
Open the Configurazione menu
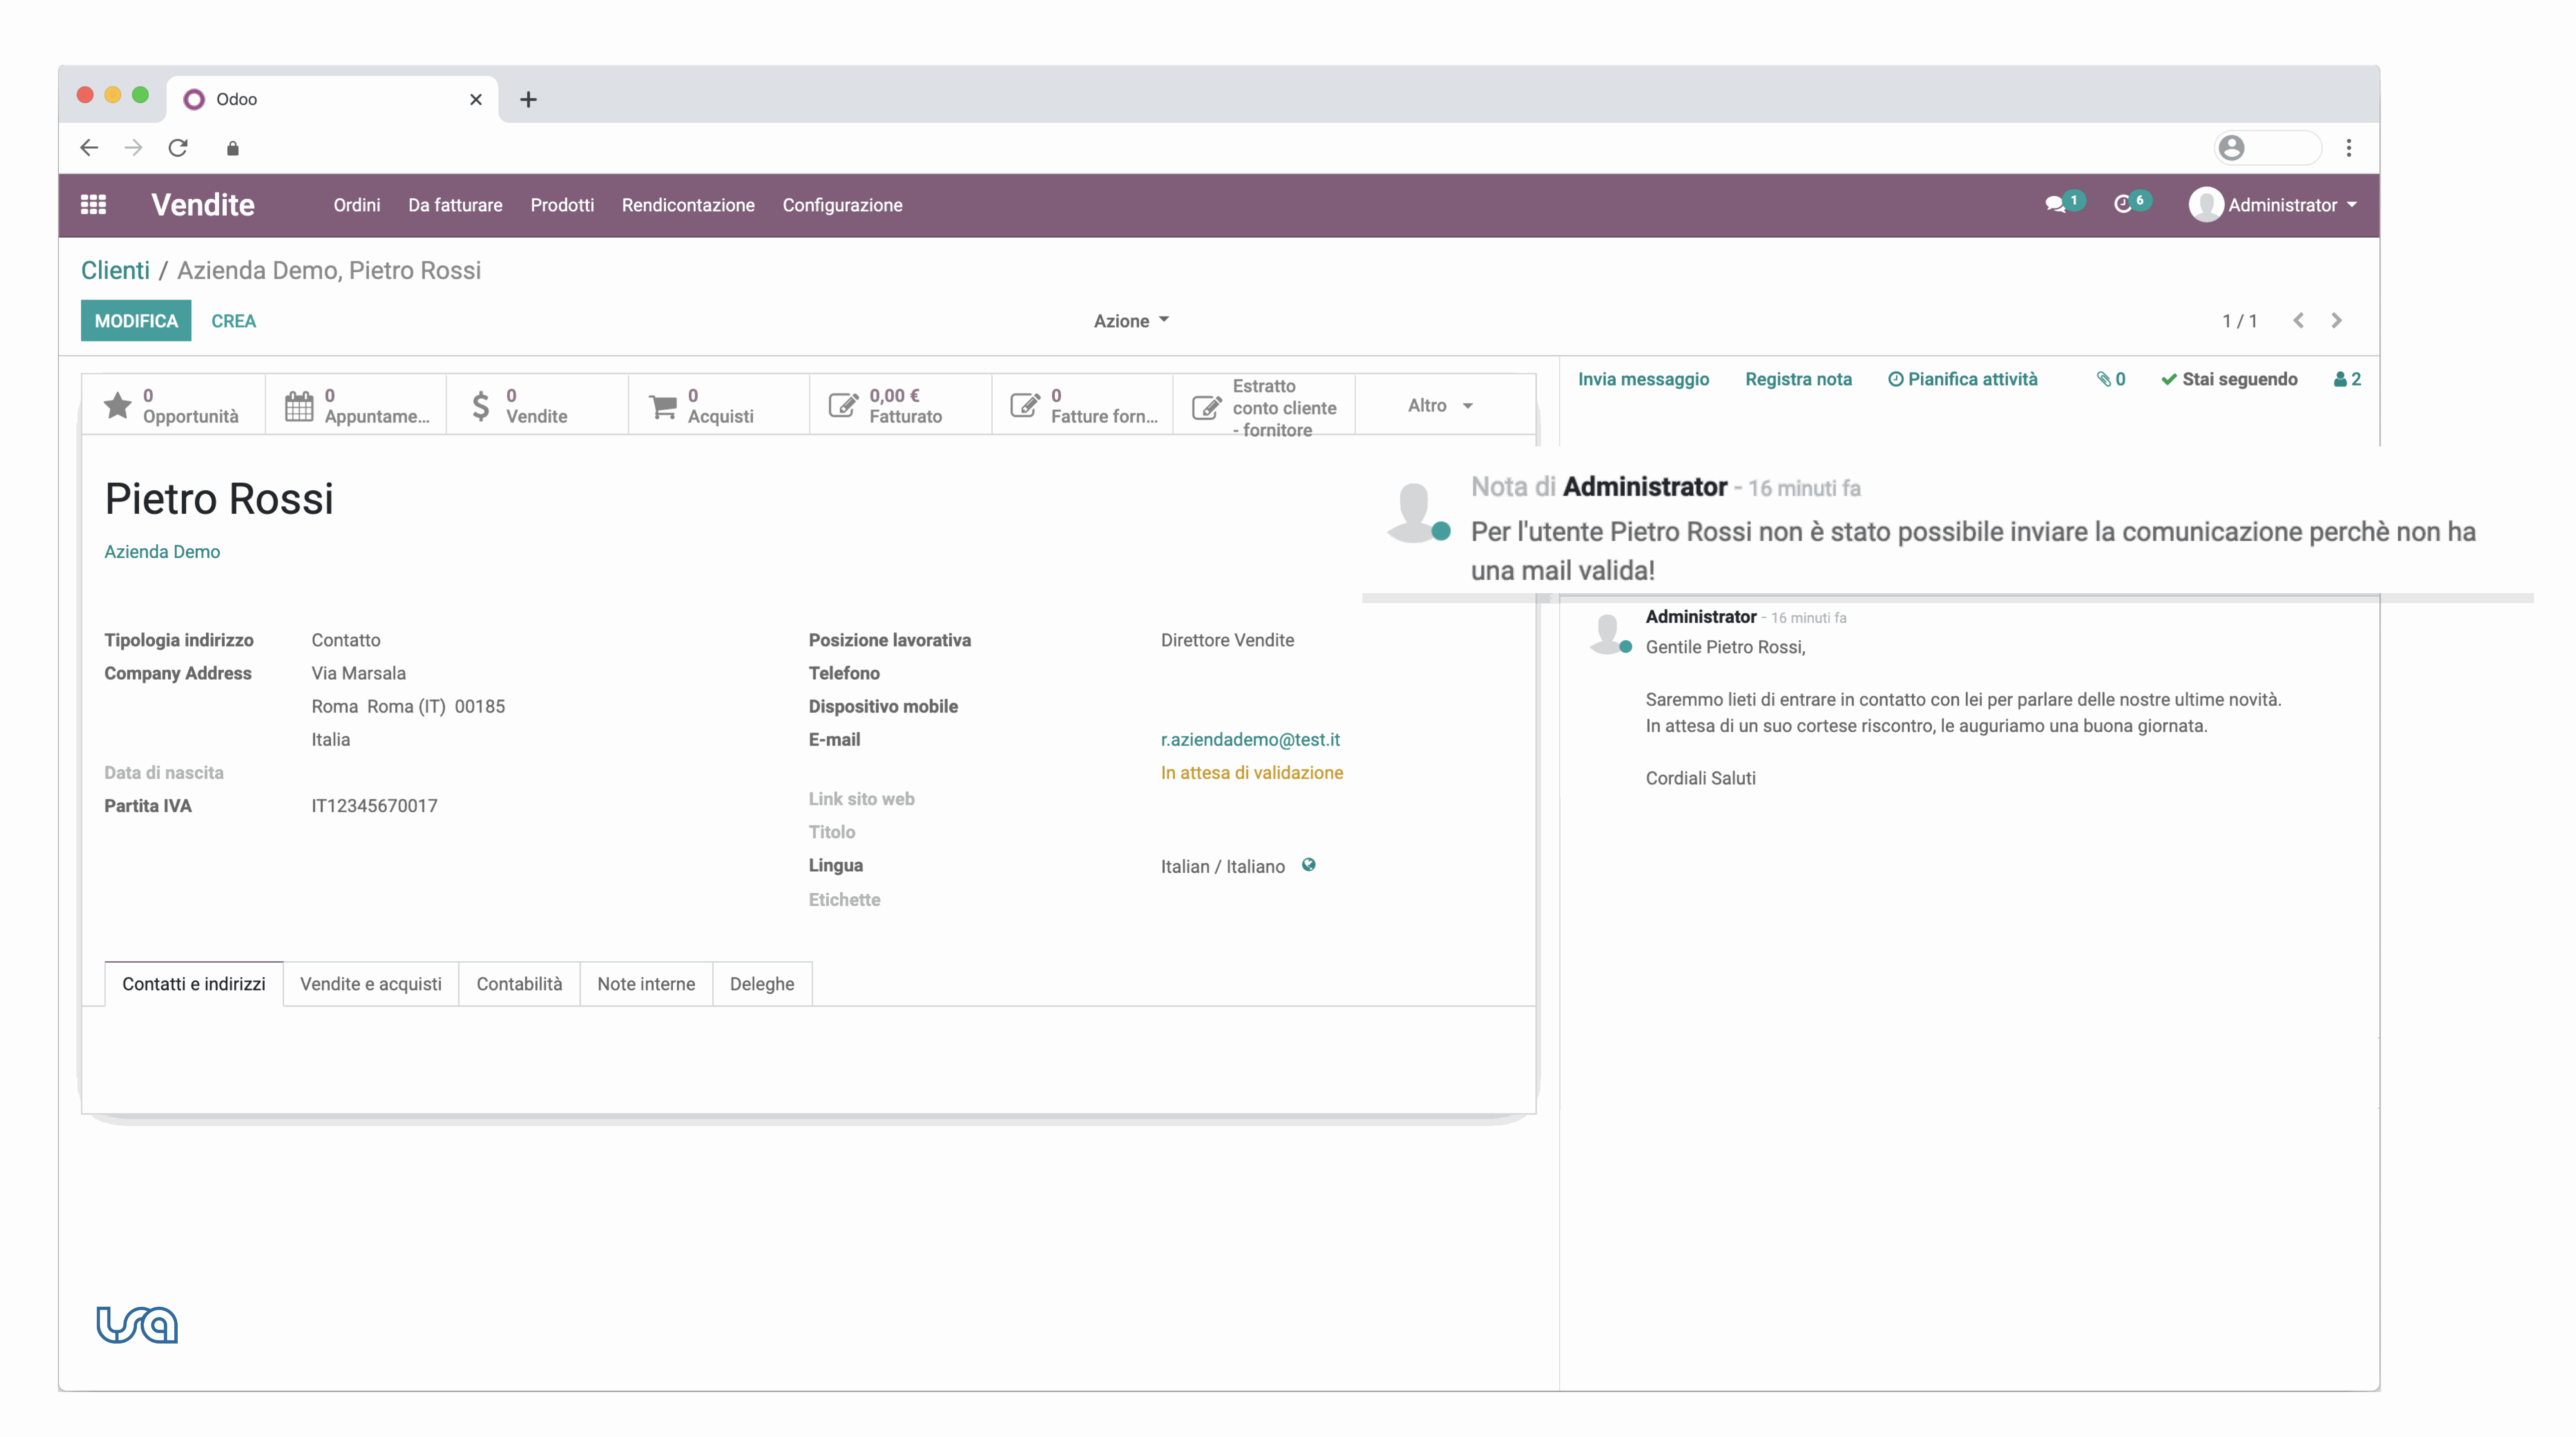[x=842, y=205]
